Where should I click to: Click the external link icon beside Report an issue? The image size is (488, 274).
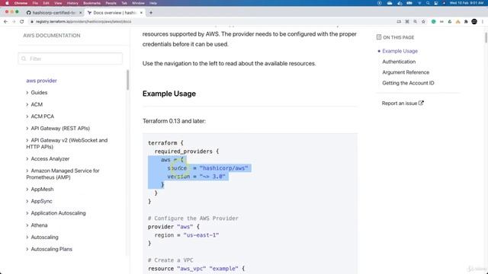[x=421, y=103]
